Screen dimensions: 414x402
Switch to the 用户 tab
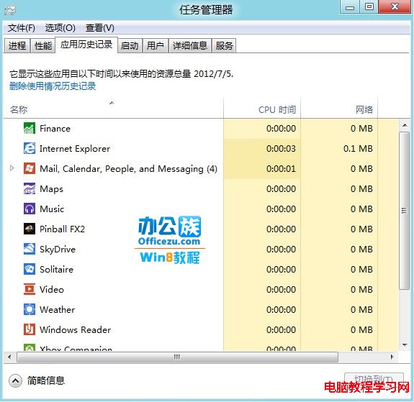tap(156, 45)
